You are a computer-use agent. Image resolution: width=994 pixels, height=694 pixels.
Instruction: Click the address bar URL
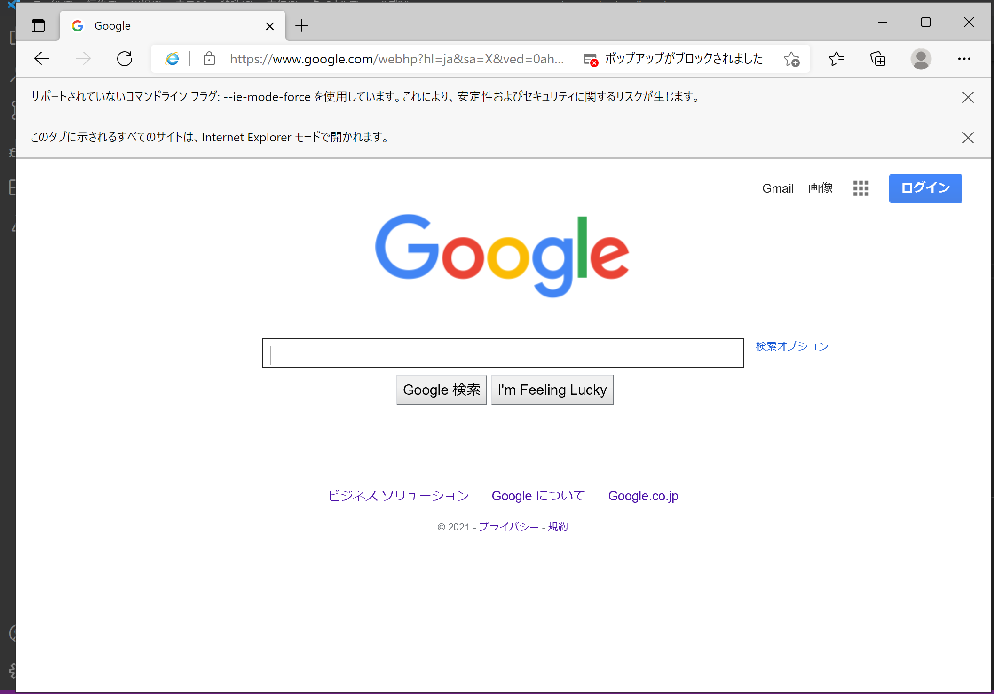point(396,59)
